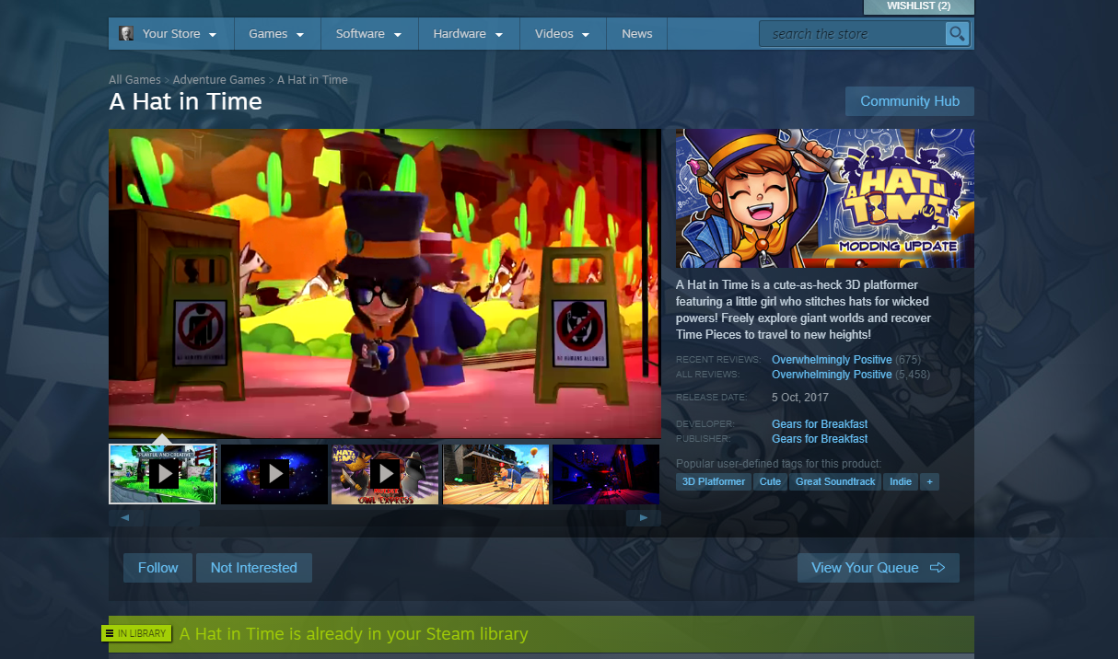Select the Cute tag
The image size is (1118, 659).
coord(770,481)
